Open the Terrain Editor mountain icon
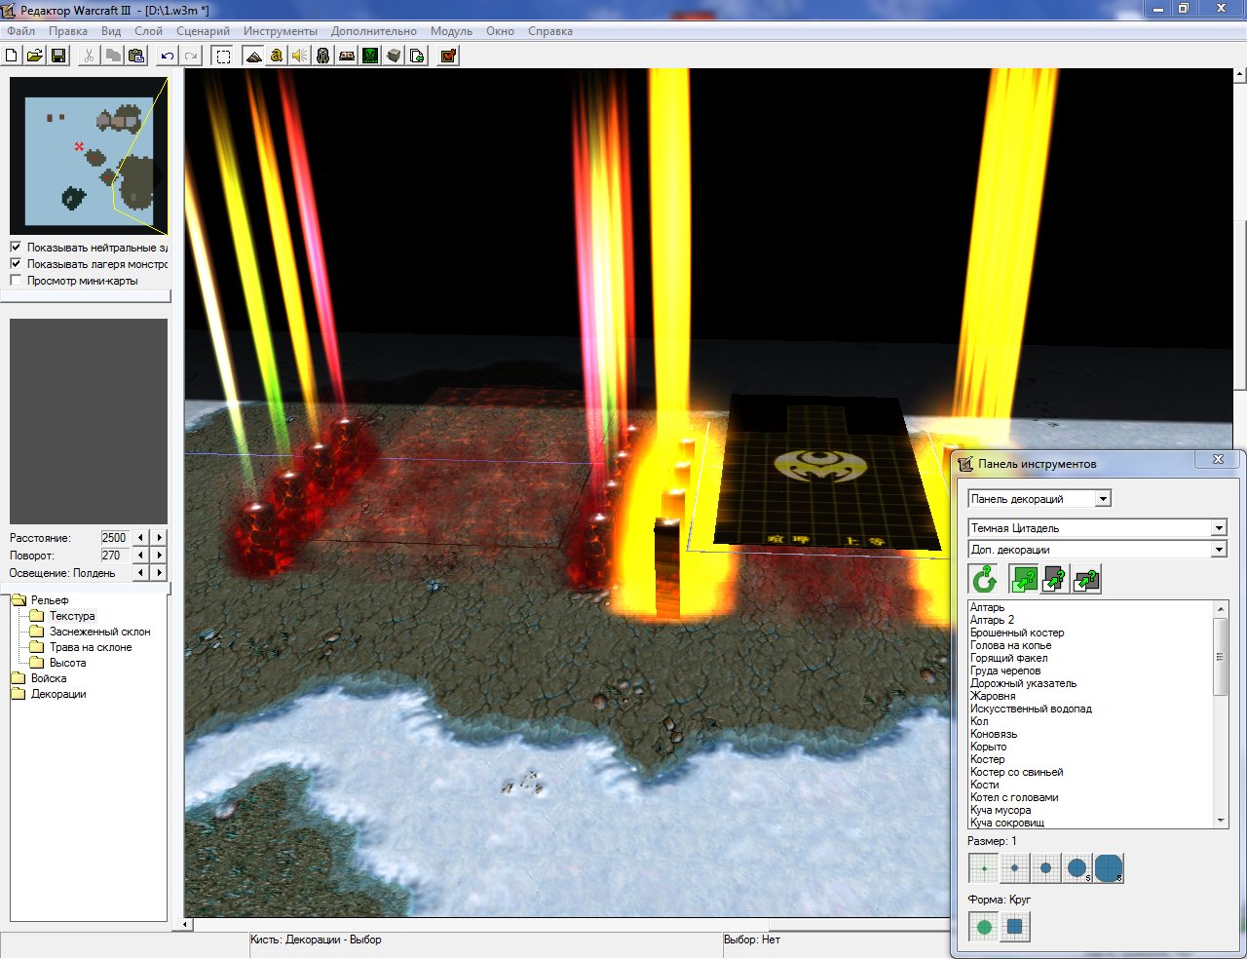The image size is (1247, 959). 253,56
